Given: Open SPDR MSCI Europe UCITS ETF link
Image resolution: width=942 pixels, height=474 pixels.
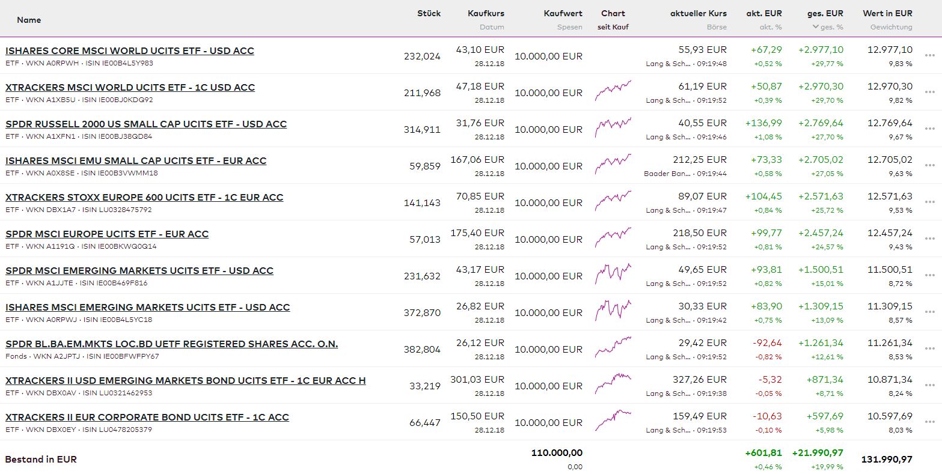Looking at the screenshot, I should pyautogui.click(x=107, y=234).
